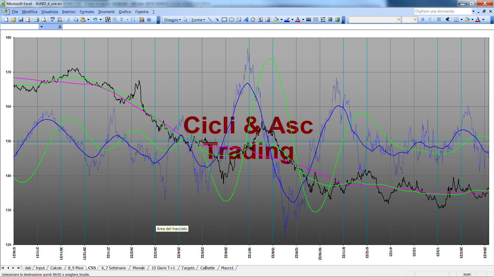Pick the drawing toolbar fill color bucket
The height and width of the screenshot is (277, 494).
tap(276, 20)
